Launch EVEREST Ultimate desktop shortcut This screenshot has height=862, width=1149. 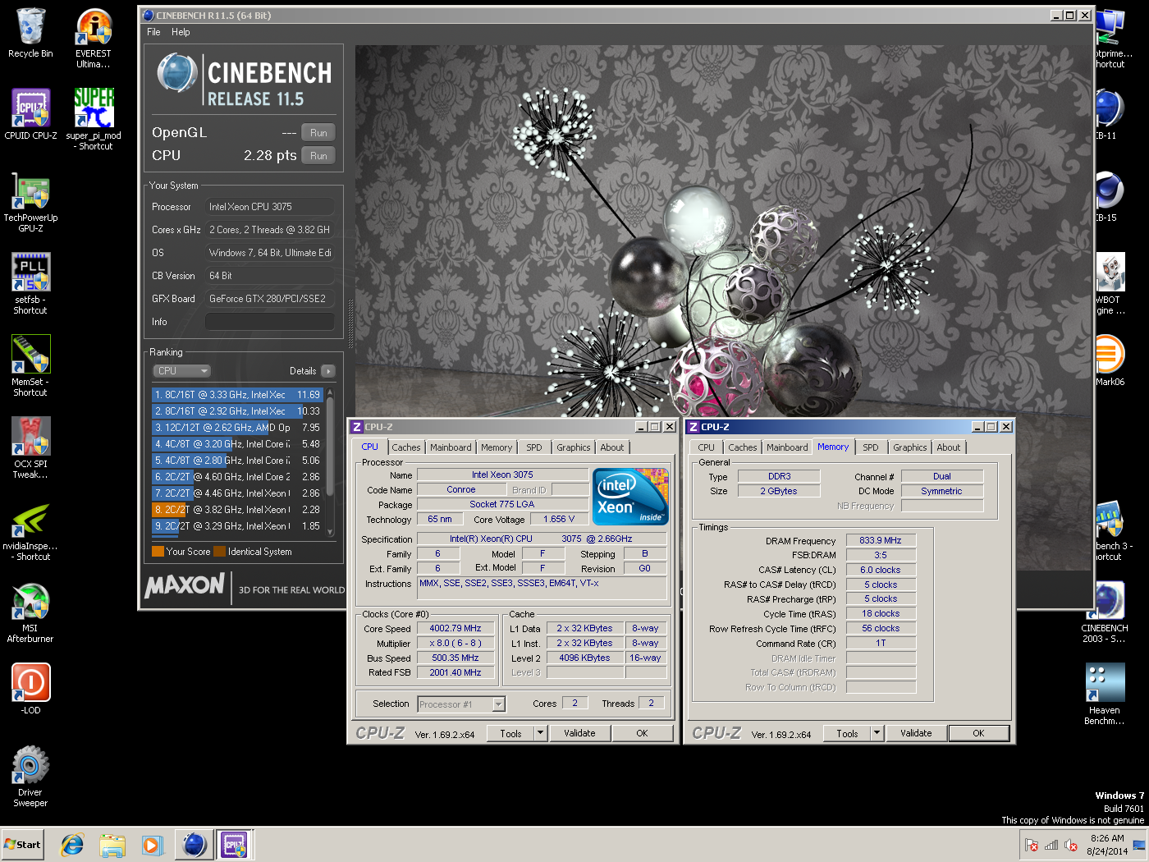pyautogui.click(x=94, y=37)
